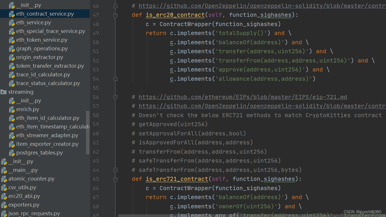The height and width of the screenshot is (217, 386).
Task: Click is_erc721_contract function name
Action: pyautogui.click(x=177, y=179)
